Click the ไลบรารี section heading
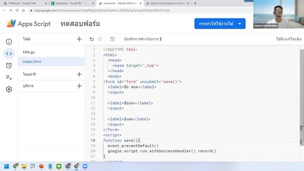 29,74
